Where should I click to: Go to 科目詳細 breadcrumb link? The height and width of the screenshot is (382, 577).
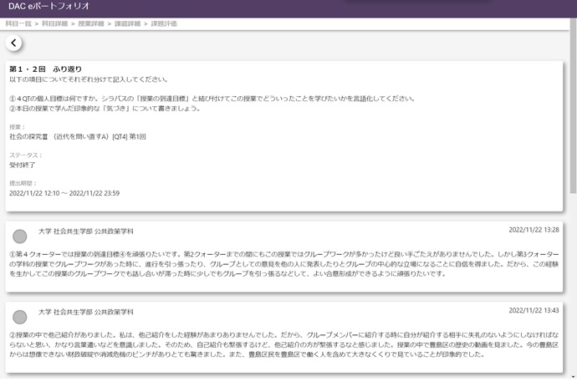tap(54, 24)
